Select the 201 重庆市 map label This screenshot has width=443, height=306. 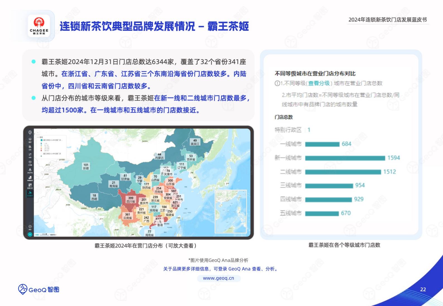(144, 201)
